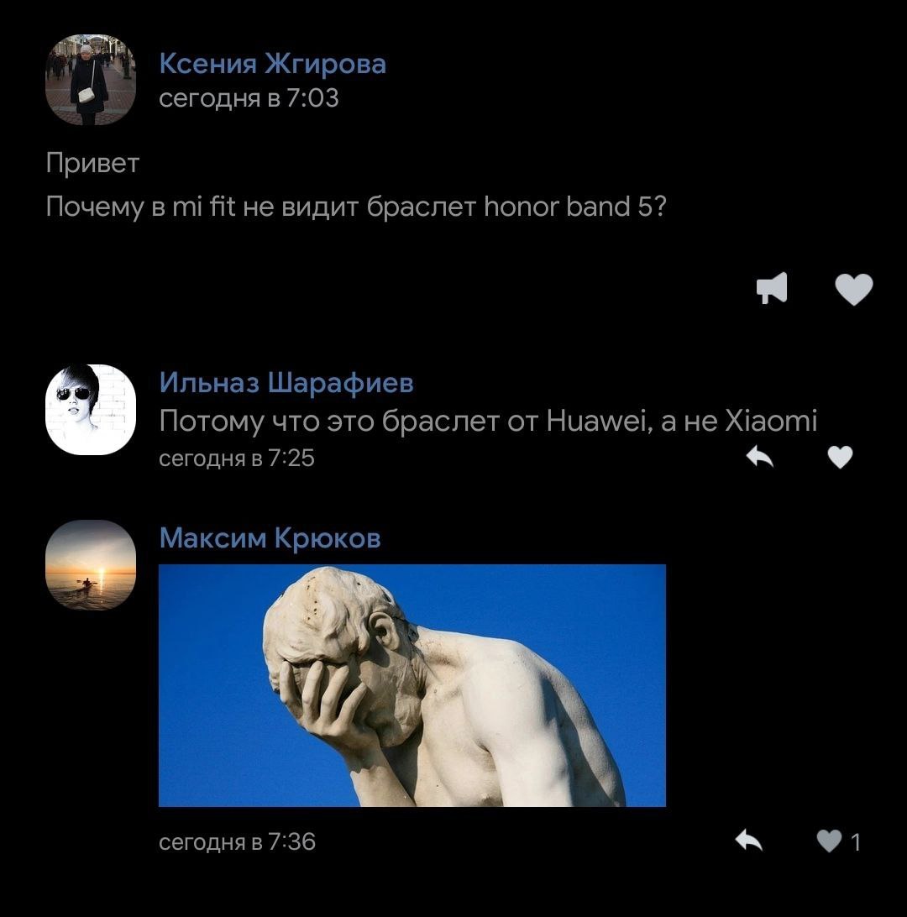Click the Привет greeting line in the post
Viewport: 907px width, 917px height.
point(92,163)
